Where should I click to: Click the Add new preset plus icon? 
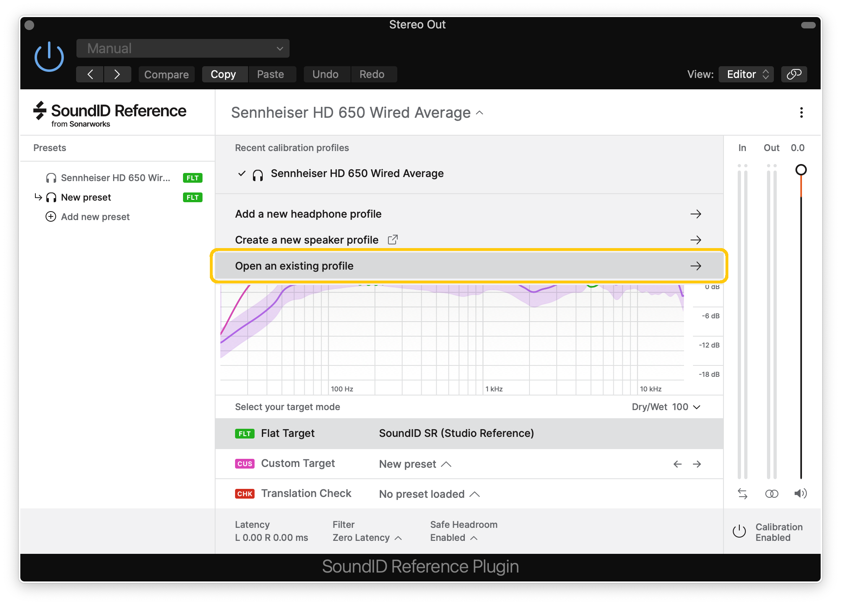[51, 217]
